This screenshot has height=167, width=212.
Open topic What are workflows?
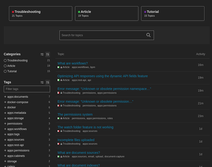point(72,63)
